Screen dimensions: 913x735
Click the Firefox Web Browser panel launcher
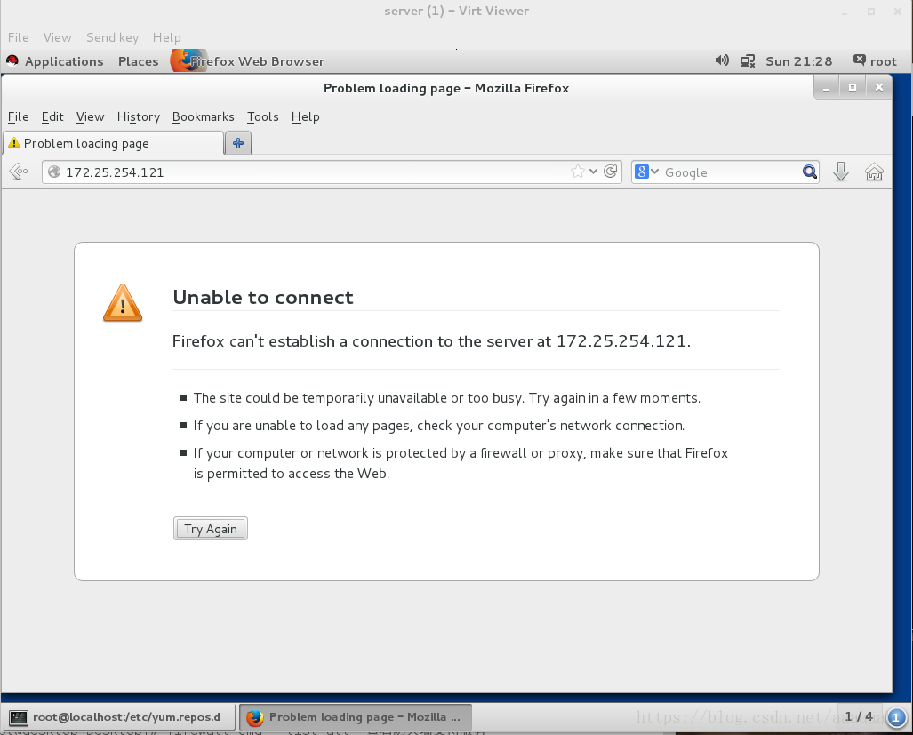(247, 61)
